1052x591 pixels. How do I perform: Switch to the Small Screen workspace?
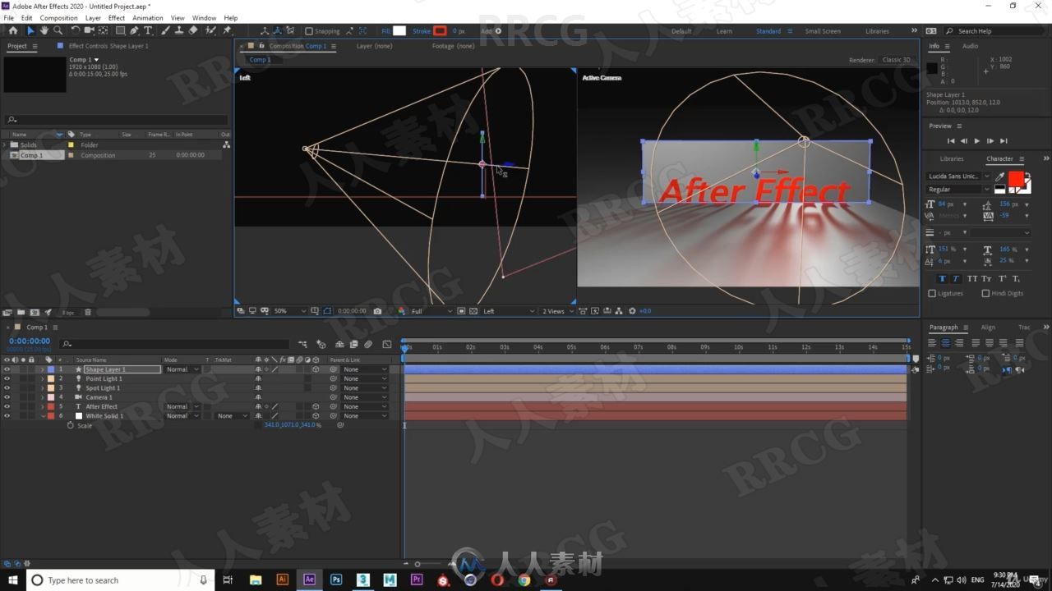click(823, 31)
